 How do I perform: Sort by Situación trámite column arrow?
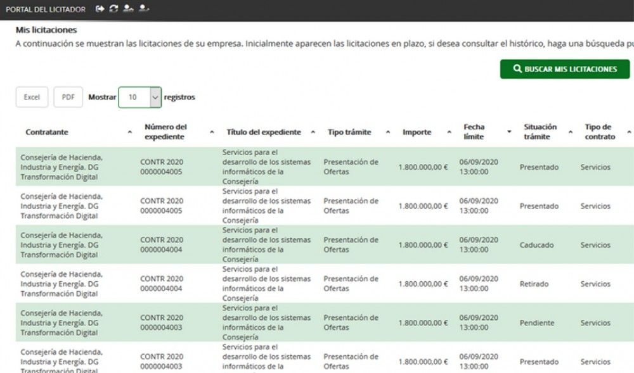click(570, 132)
